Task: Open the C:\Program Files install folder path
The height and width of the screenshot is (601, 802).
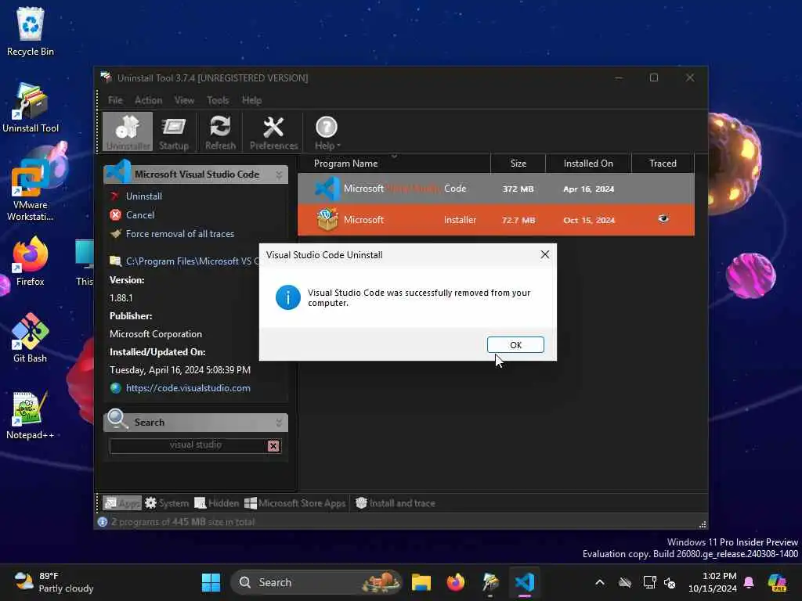Action: [x=192, y=261]
